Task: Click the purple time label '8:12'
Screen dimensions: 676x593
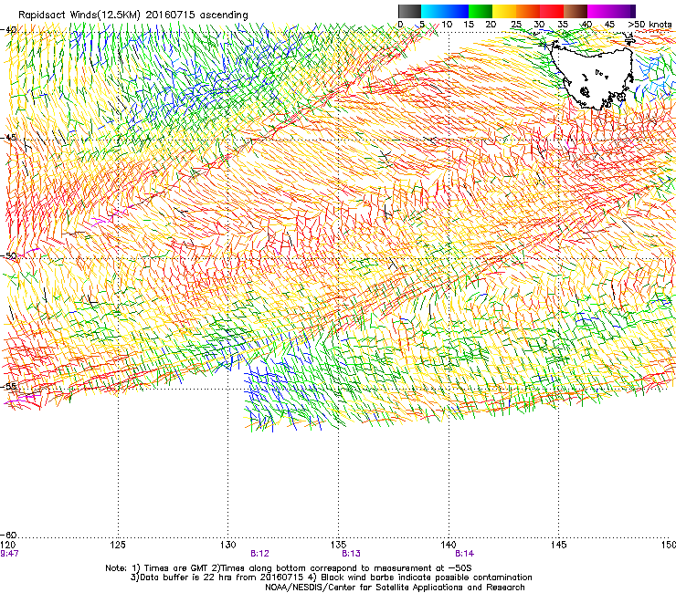Action: [260, 554]
